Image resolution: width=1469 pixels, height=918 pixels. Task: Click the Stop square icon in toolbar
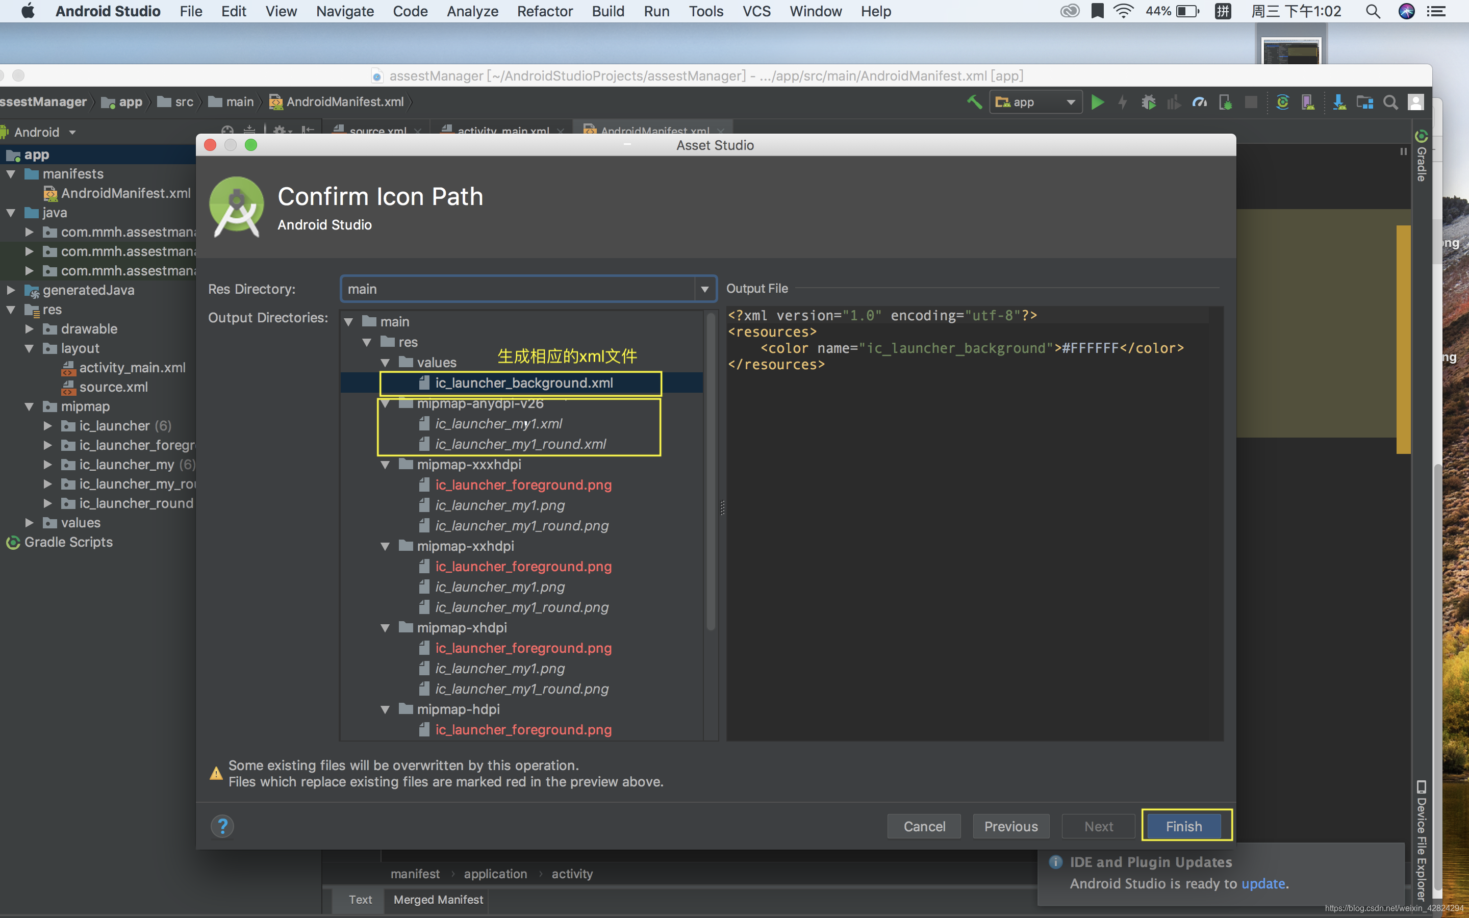click(1251, 102)
